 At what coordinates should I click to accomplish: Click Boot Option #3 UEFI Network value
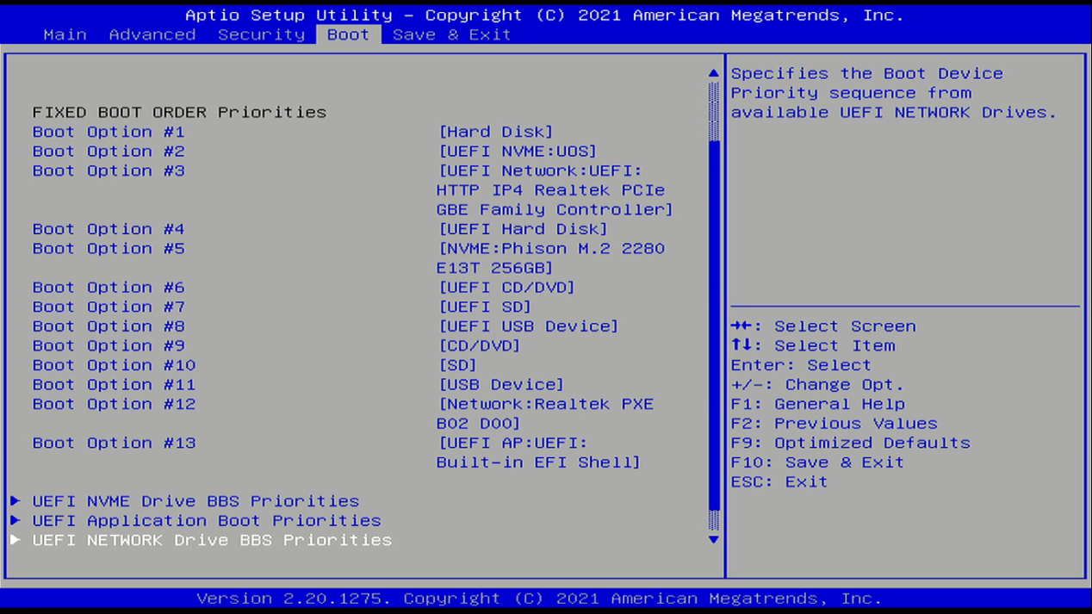(554, 190)
